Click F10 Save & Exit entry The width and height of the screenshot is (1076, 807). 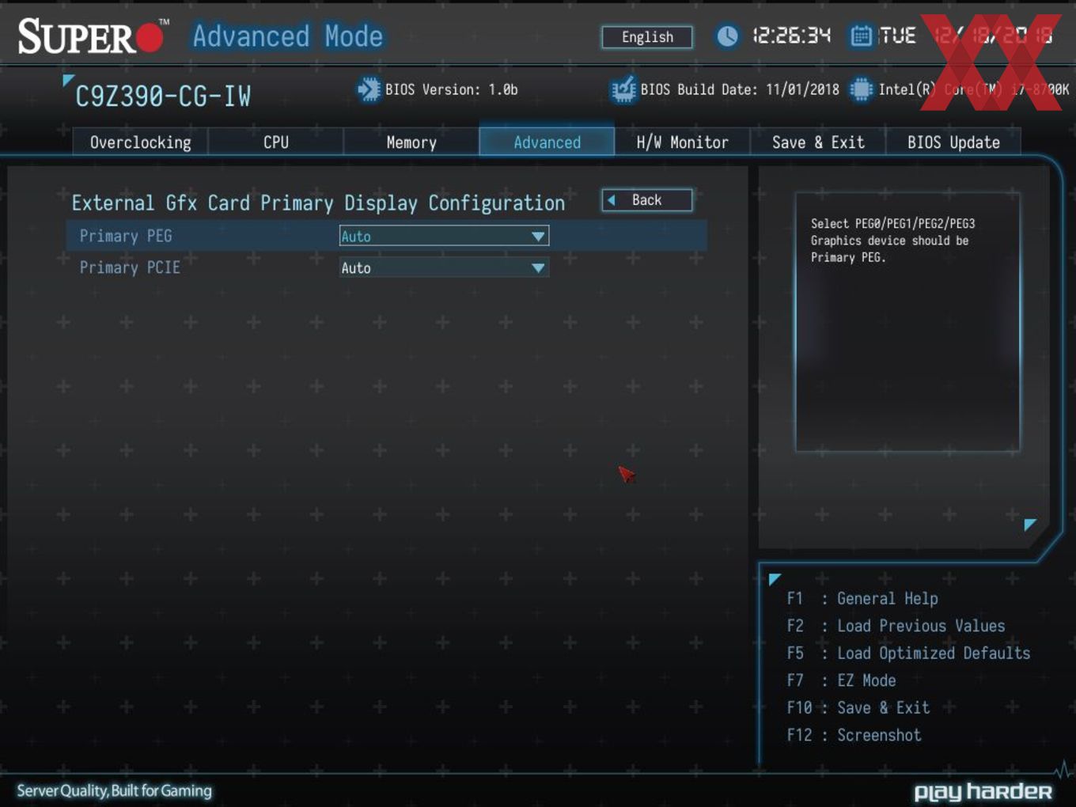(x=858, y=708)
